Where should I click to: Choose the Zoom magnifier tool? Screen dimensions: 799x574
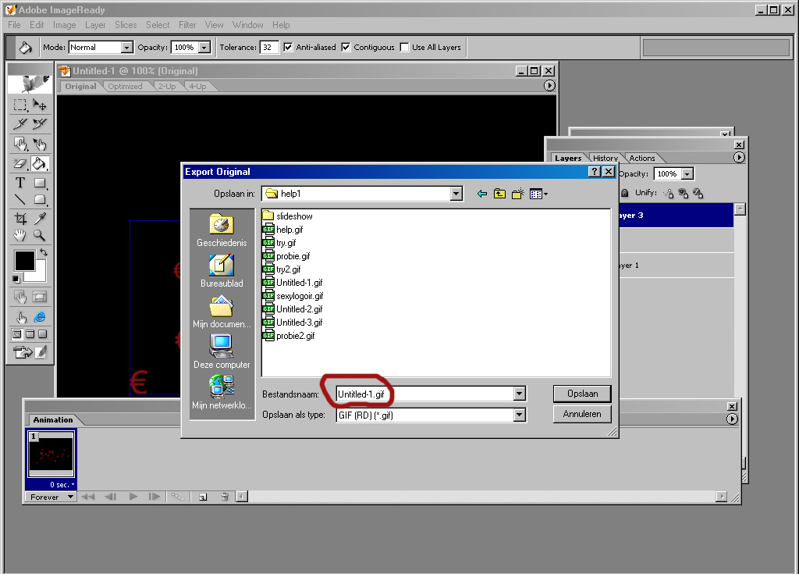(x=40, y=236)
